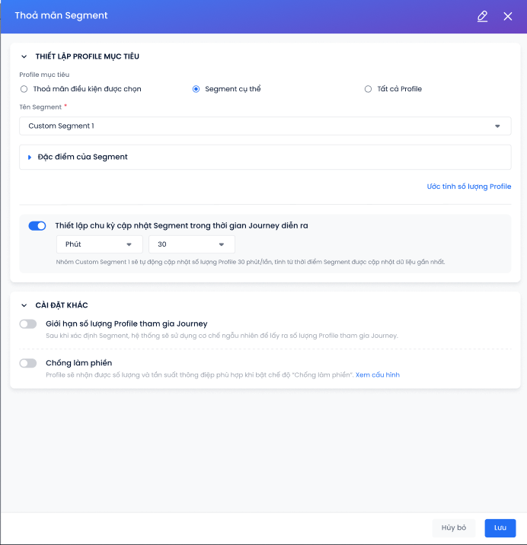Open the Phút time unit dropdown

pyautogui.click(x=100, y=244)
